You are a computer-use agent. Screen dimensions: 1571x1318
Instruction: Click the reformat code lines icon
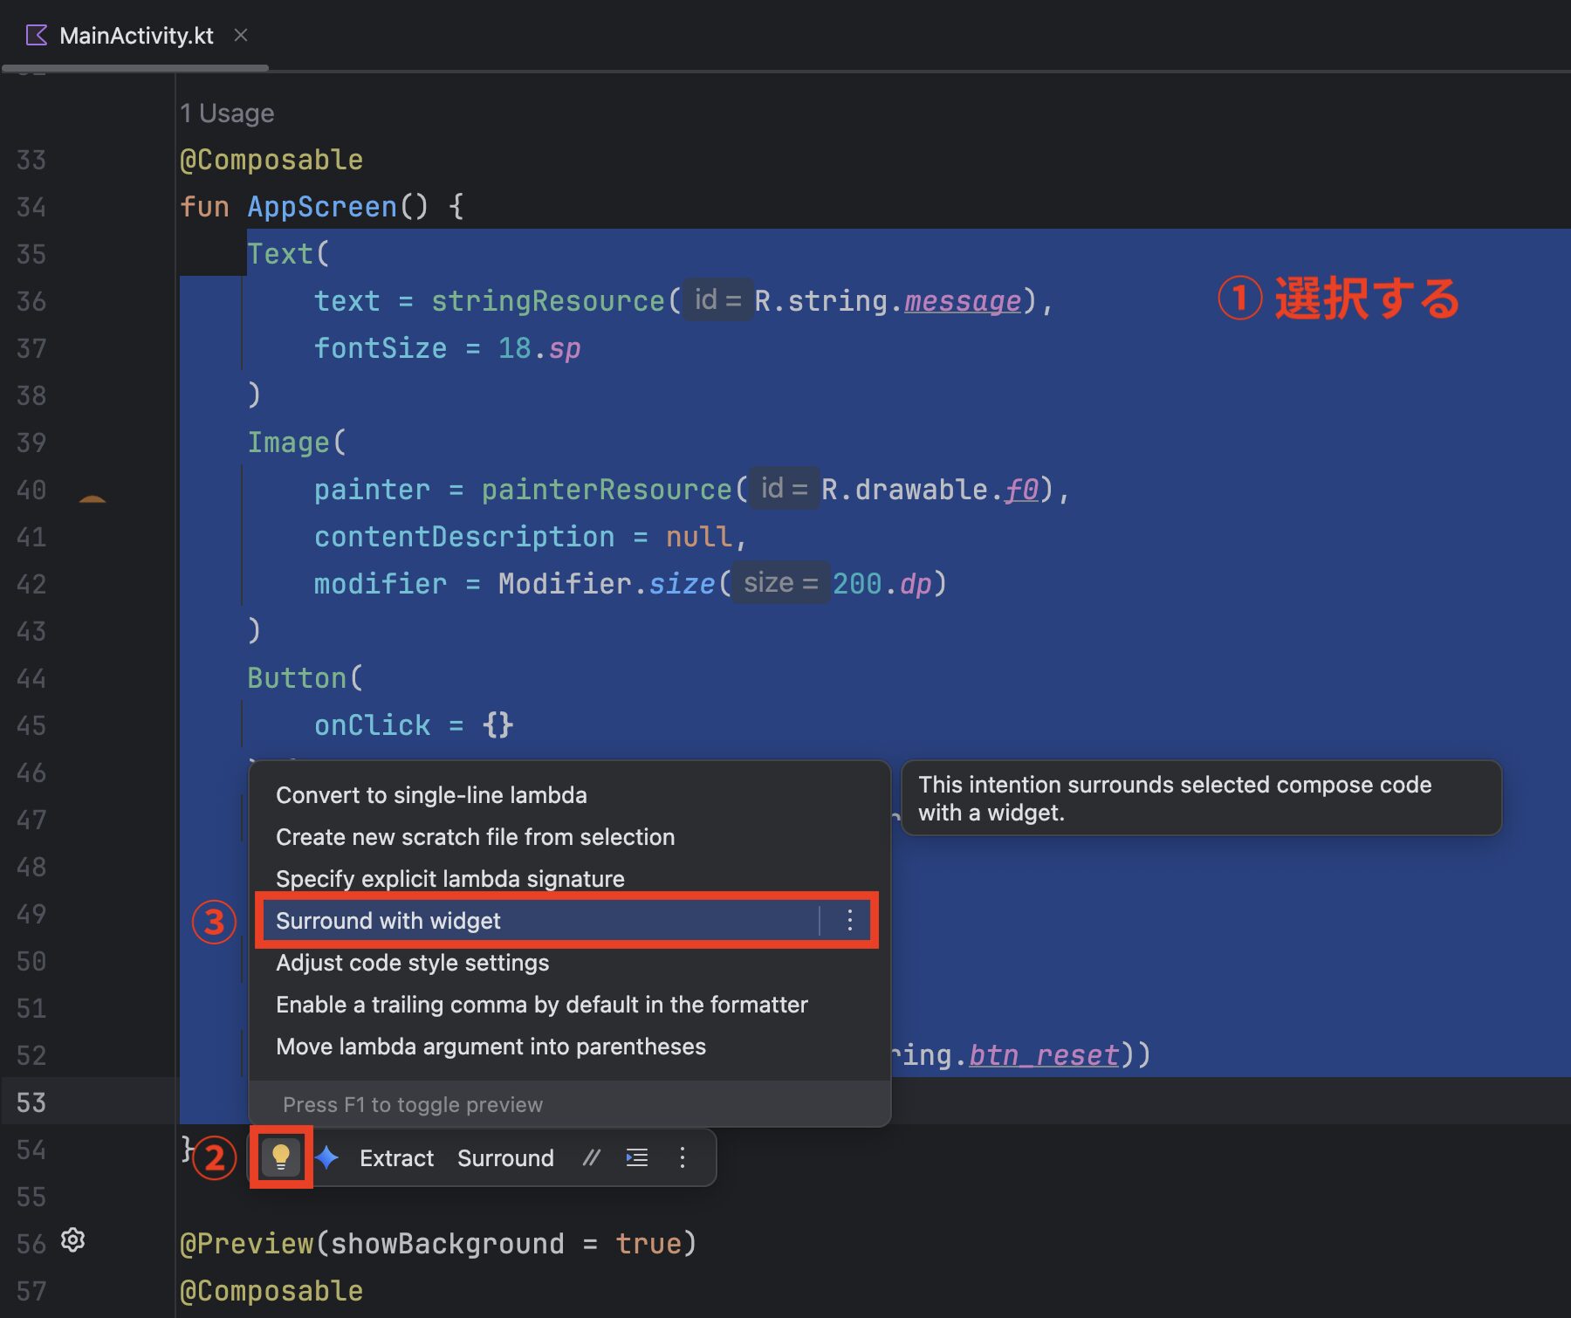pos(637,1157)
